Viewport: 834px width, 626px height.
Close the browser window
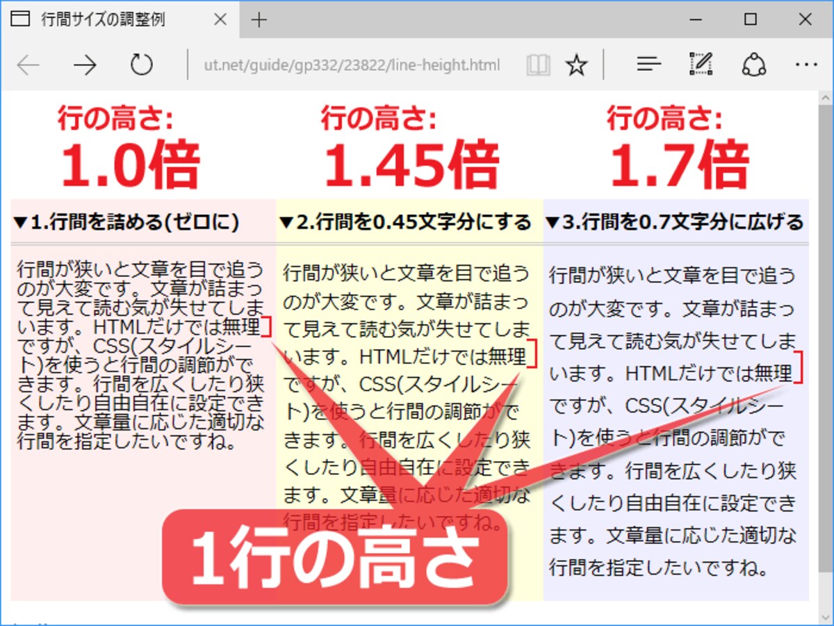(805, 19)
